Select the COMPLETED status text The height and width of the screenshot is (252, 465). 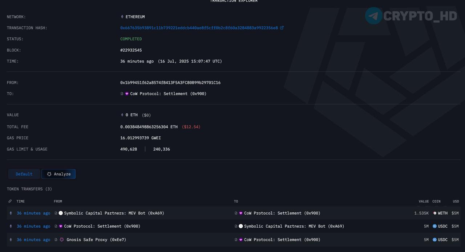(x=131, y=39)
